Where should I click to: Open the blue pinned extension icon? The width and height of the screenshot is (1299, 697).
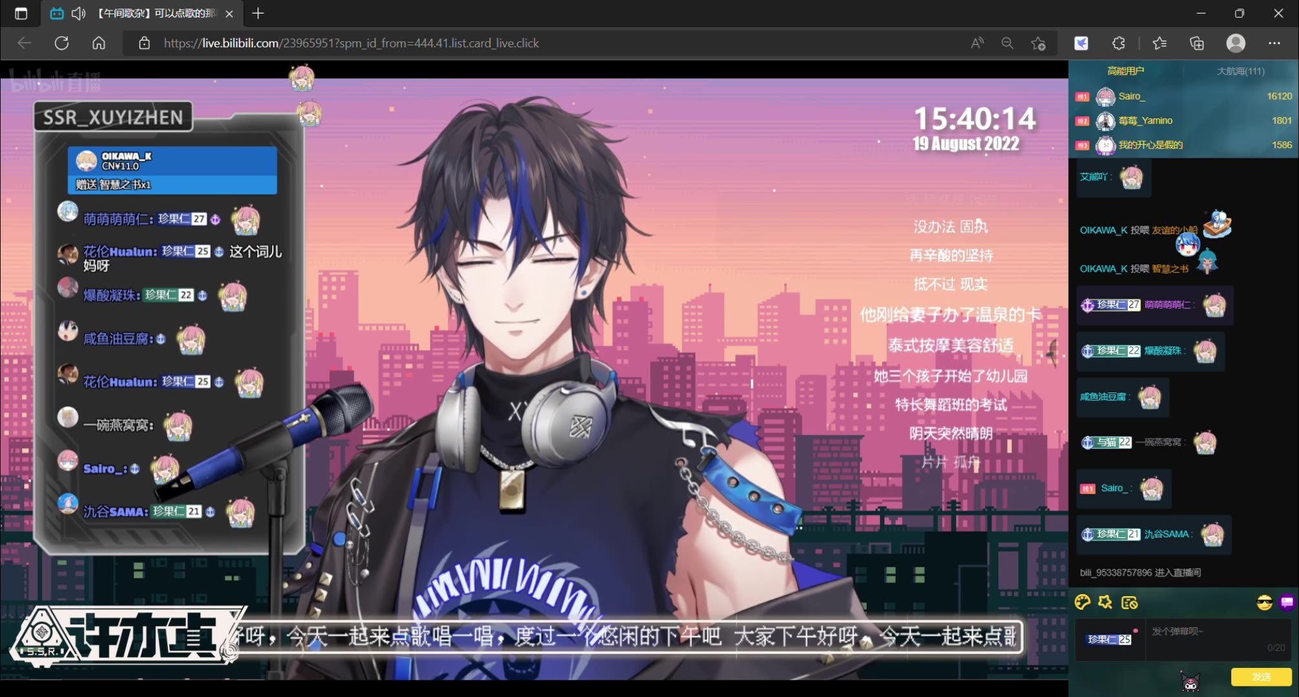(1081, 43)
